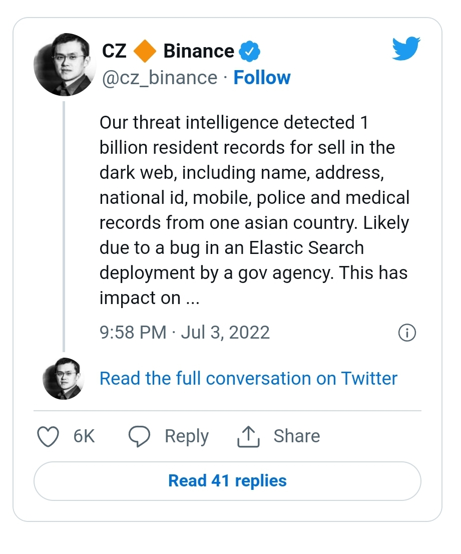The image size is (461, 554).
Task: Click the CZ Binance display name
Action: [168, 51]
